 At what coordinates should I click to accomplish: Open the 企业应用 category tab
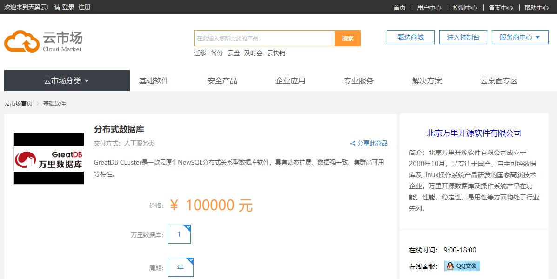(x=290, y=80)
